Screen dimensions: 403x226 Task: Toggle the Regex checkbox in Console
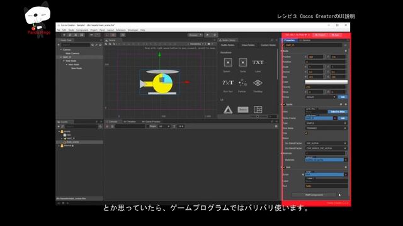(x=148, y=126)
